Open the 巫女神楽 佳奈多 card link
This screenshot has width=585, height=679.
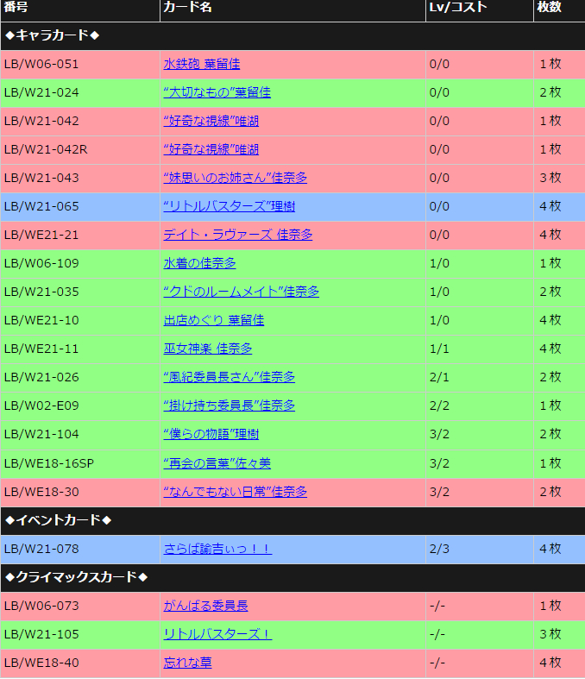tap(207, 349)
